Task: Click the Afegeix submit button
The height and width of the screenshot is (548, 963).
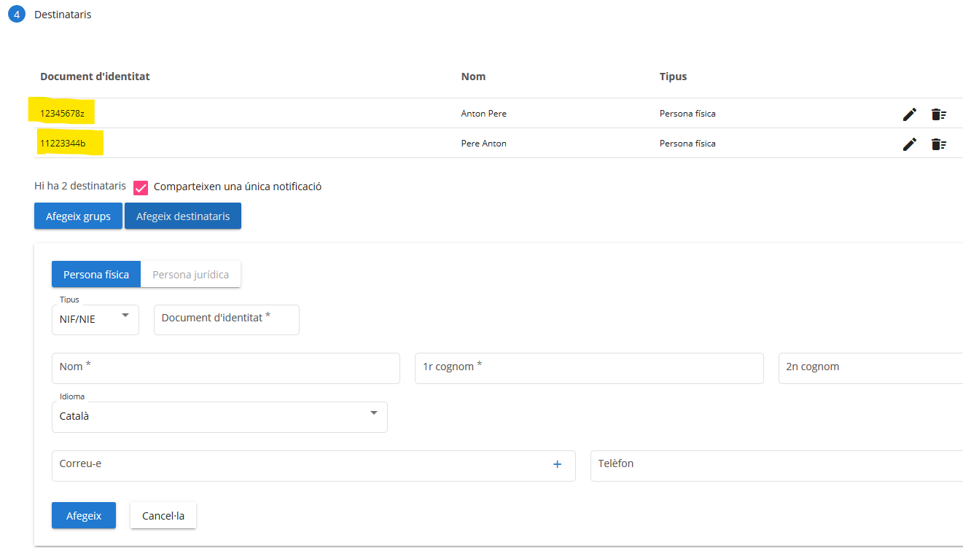Action: [x=84, y=516]
